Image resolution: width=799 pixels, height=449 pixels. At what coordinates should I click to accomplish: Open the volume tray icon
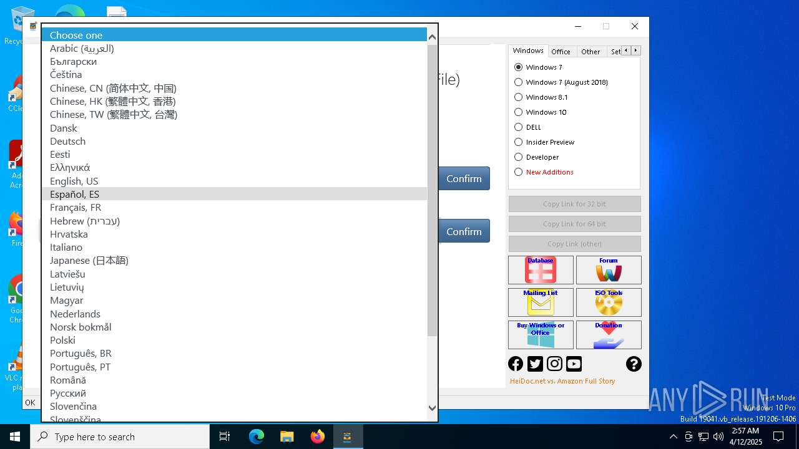tap(718, 437)
